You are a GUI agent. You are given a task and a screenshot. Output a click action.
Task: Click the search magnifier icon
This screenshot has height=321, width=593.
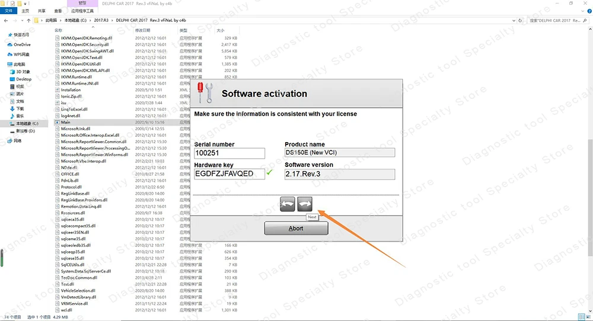[585, 20]
